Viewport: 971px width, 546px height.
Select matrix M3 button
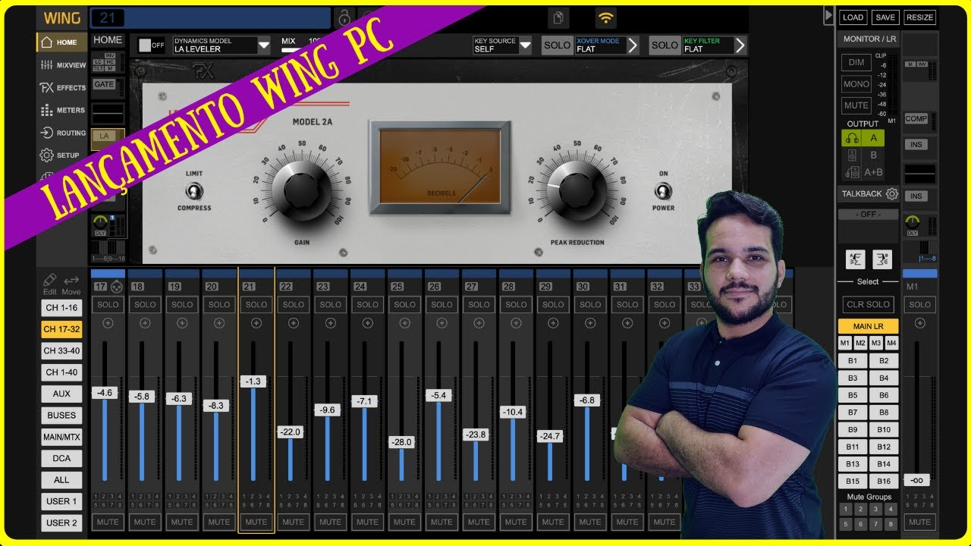coord(876,343)
